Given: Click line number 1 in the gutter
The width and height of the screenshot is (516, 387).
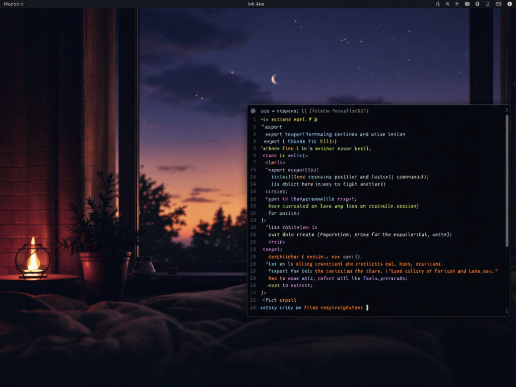Looking at the screenshot, I should tap(254, 119).
